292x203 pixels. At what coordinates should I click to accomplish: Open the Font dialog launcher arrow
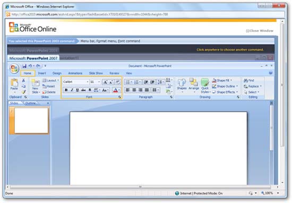click(x=119, y=97)
